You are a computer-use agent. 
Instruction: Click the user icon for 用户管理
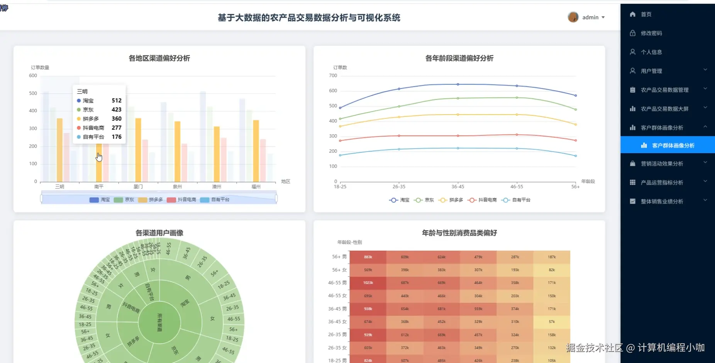click(632, 71)
